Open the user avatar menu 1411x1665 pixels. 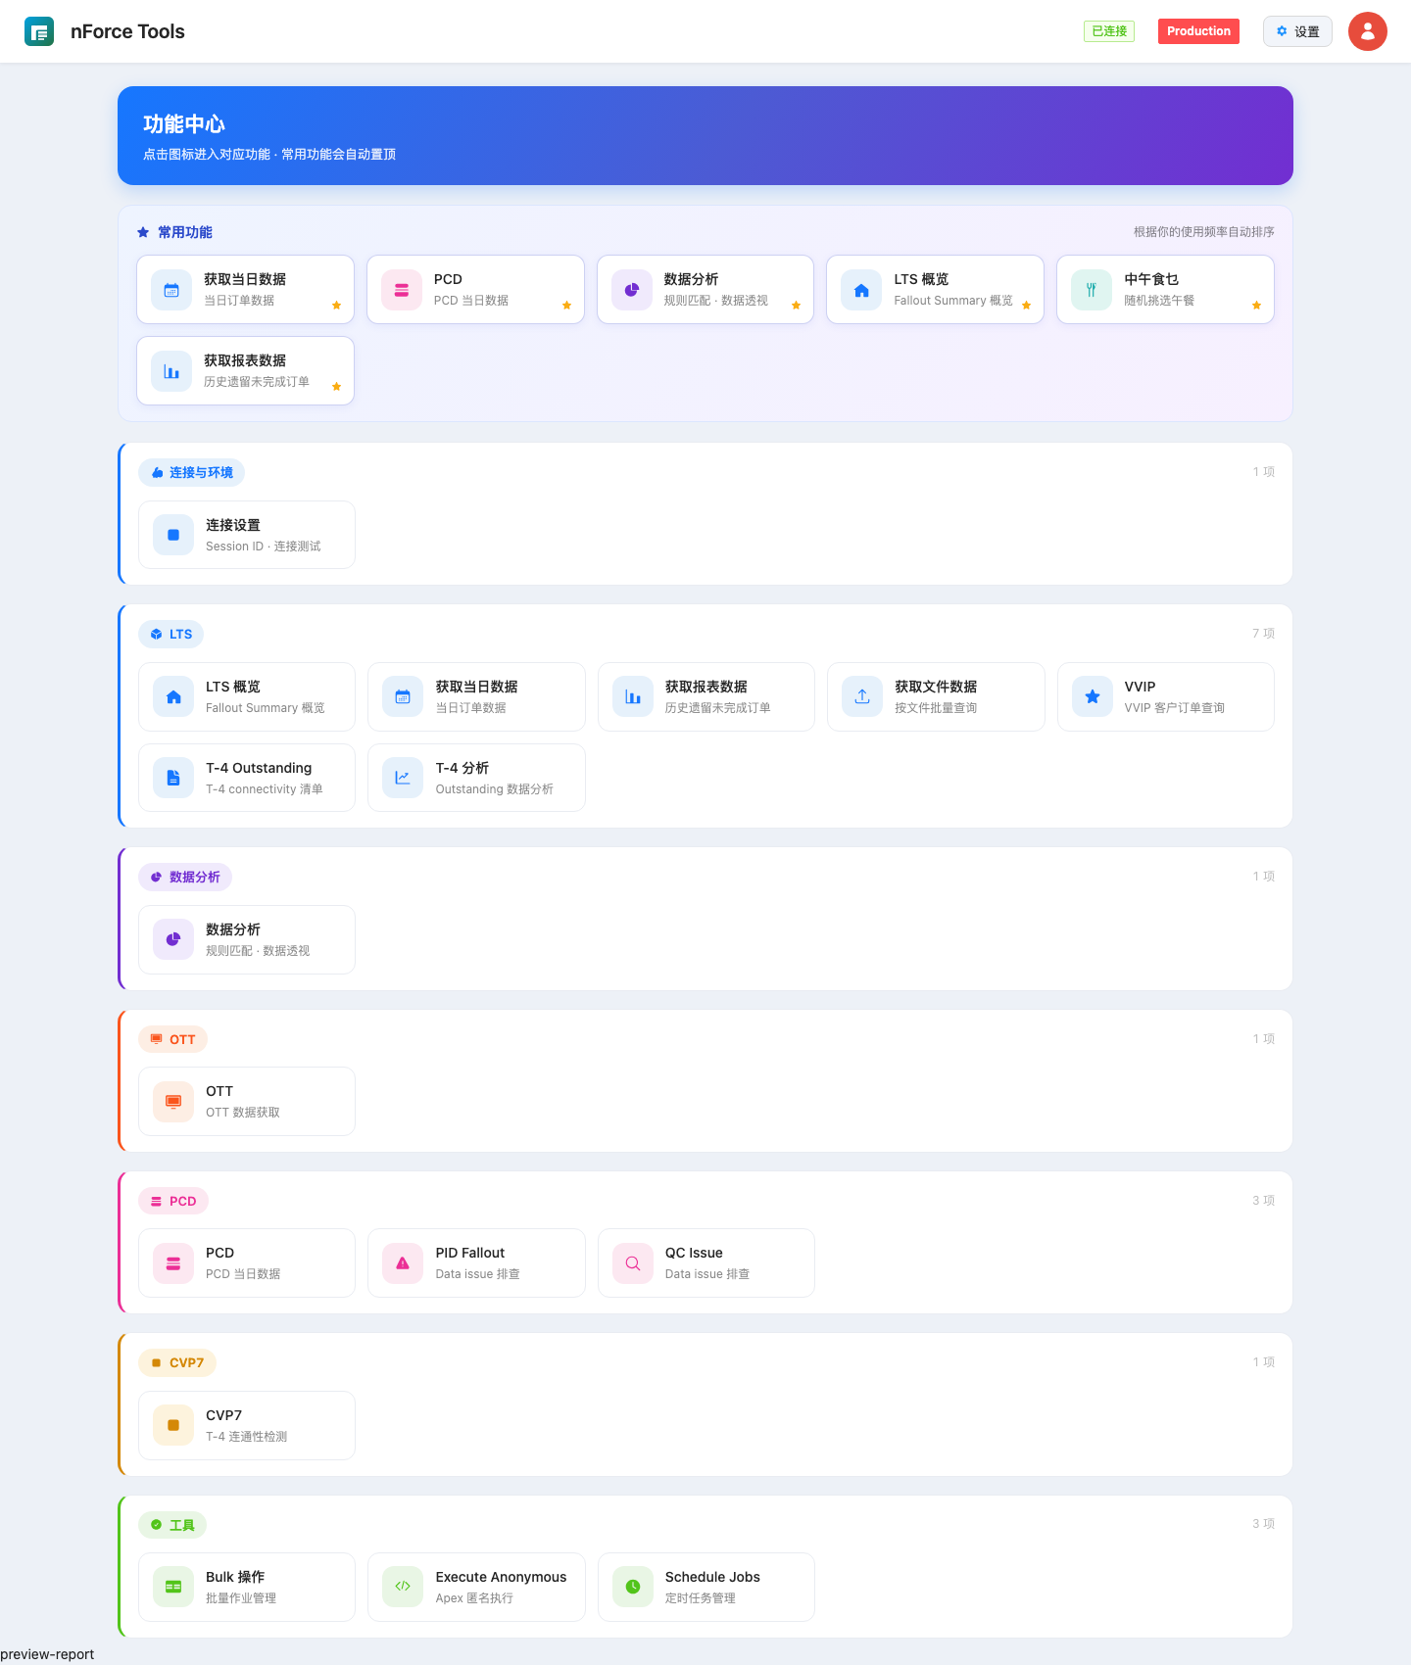point(1368,31)
